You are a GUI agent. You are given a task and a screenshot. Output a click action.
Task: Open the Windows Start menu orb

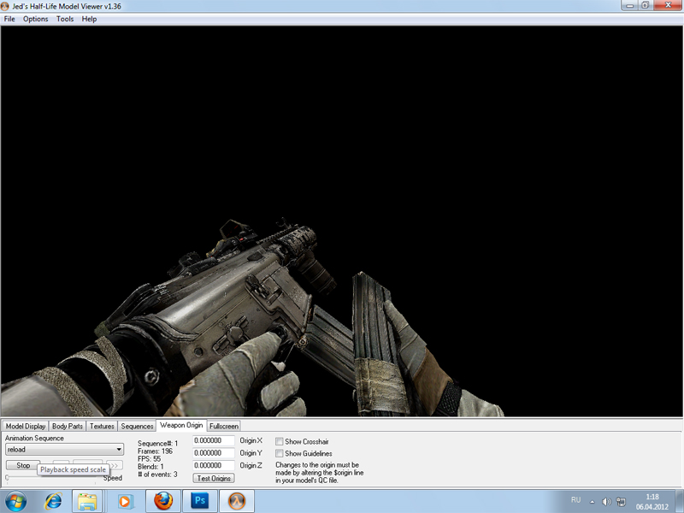(x=15, y=501)
